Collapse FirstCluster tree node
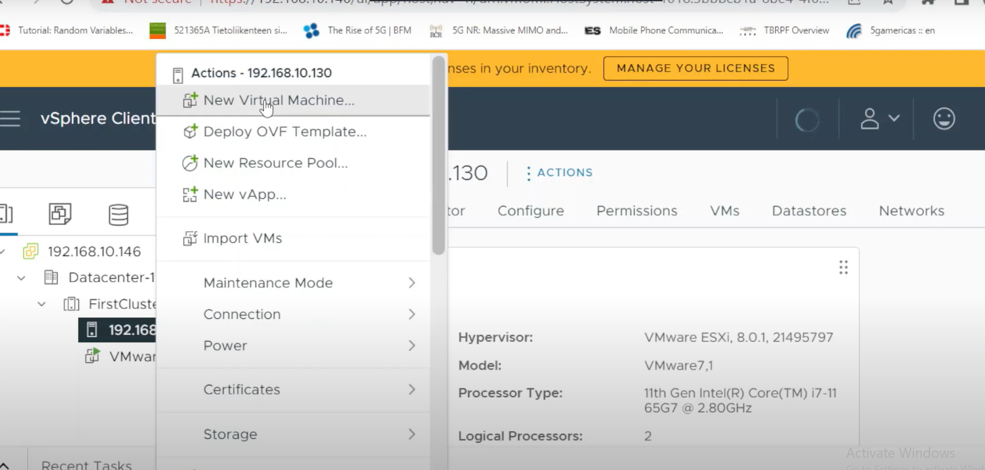Viewport: 985px width, 470px height. (42, 304)
